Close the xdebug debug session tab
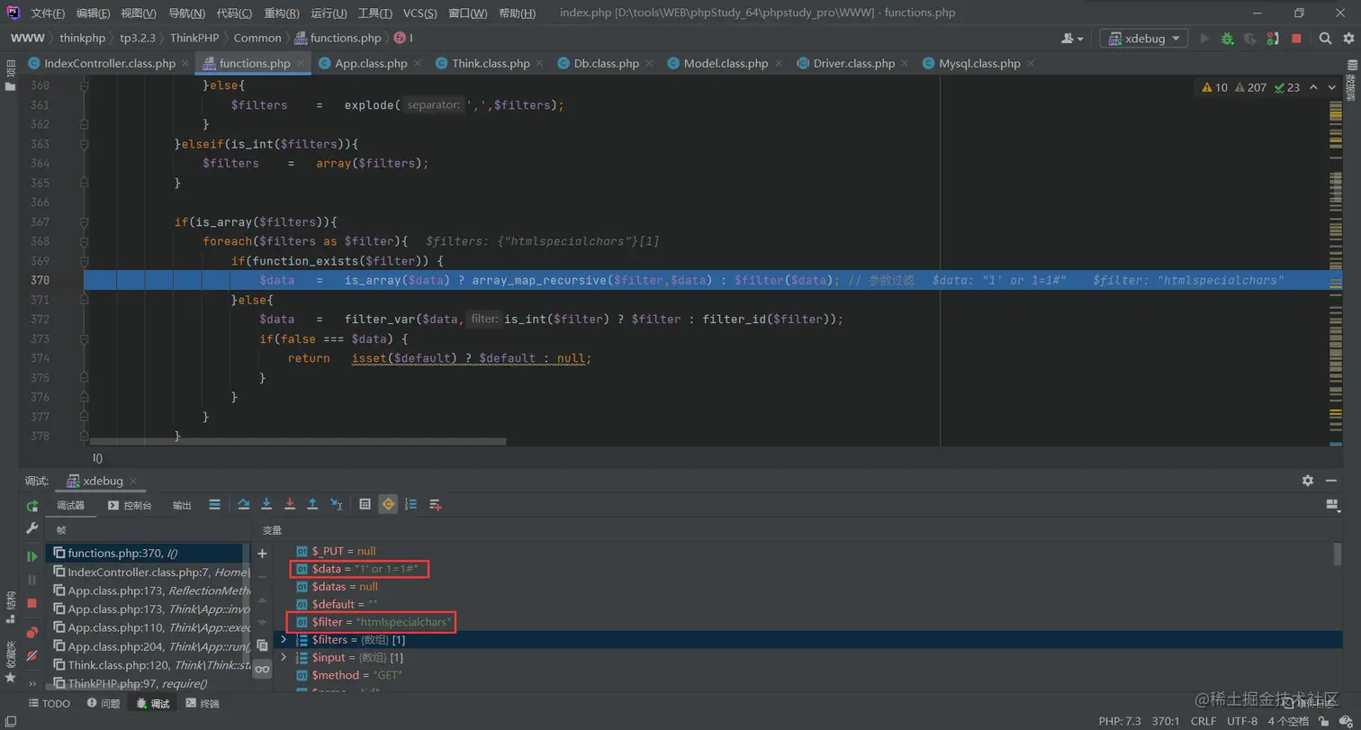This screenshot has width=1361, height=730. click(133, 482)
